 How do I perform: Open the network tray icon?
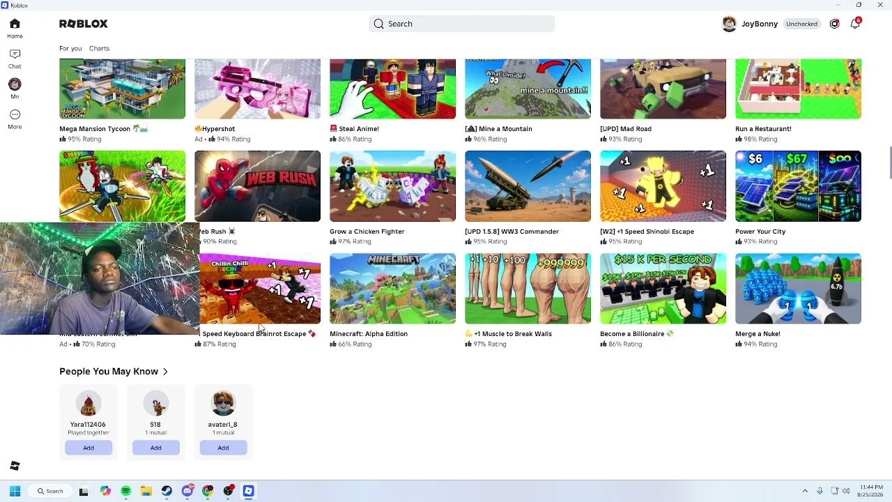coord(835,491)
